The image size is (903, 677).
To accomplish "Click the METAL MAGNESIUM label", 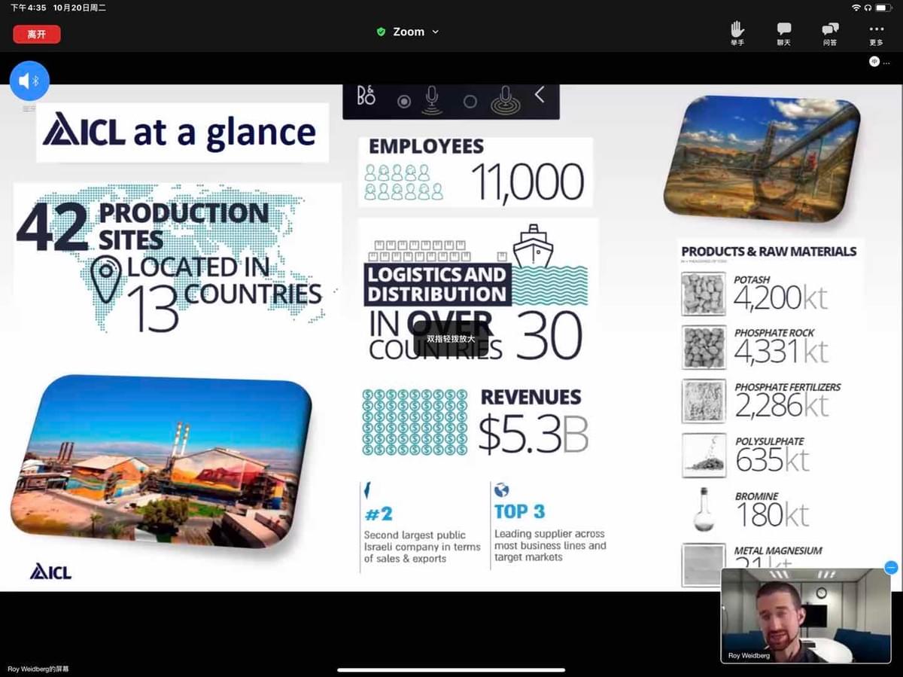I will coord(778,550).
